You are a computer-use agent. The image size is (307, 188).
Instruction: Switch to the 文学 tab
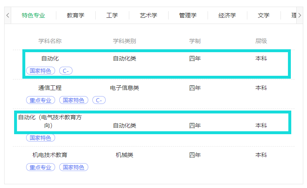click(263, 16)
